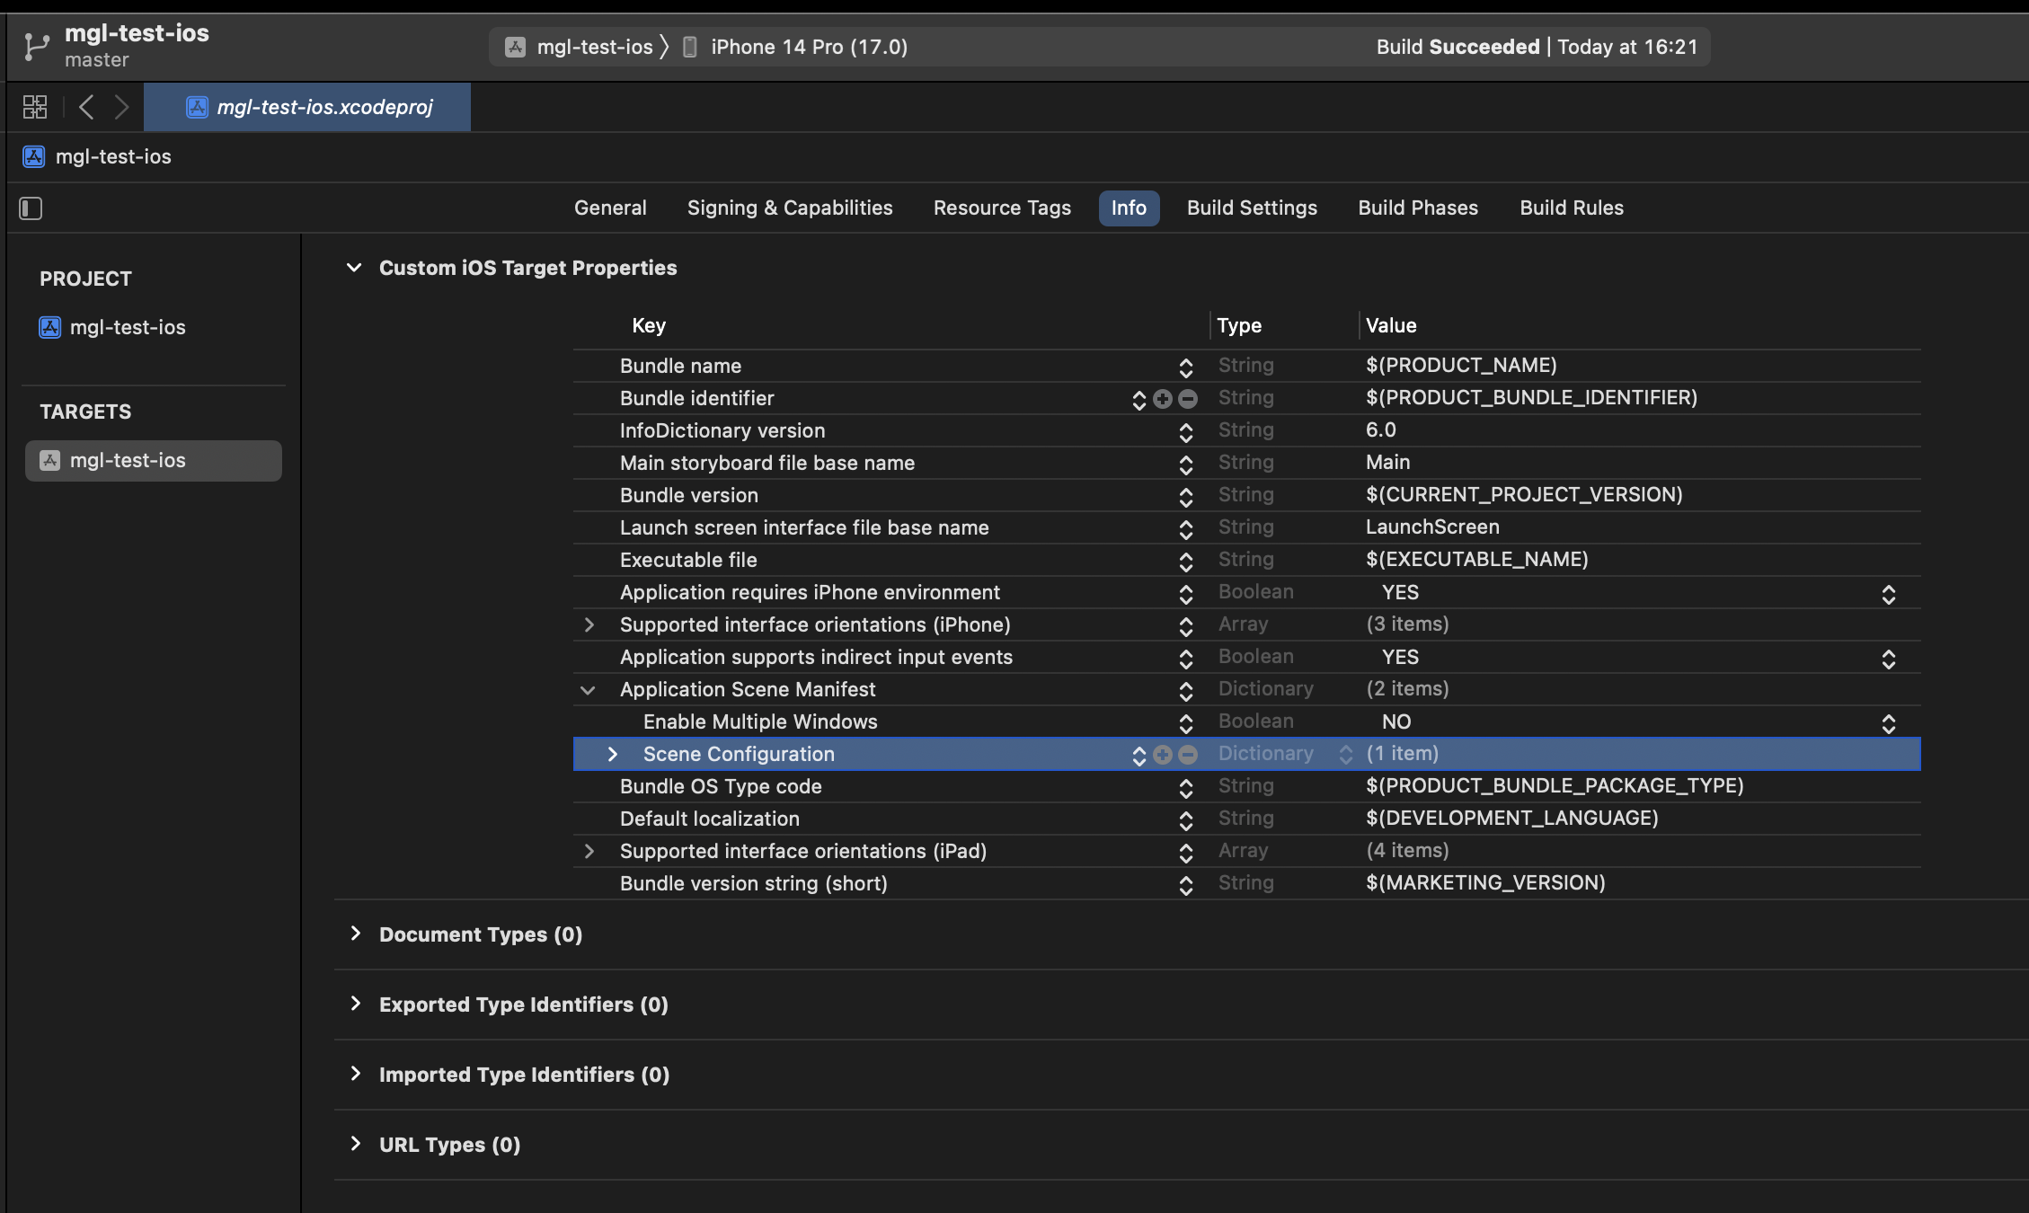
Task: Toggle the iPhone environment YES value
Action: (x=1889, y=594)
